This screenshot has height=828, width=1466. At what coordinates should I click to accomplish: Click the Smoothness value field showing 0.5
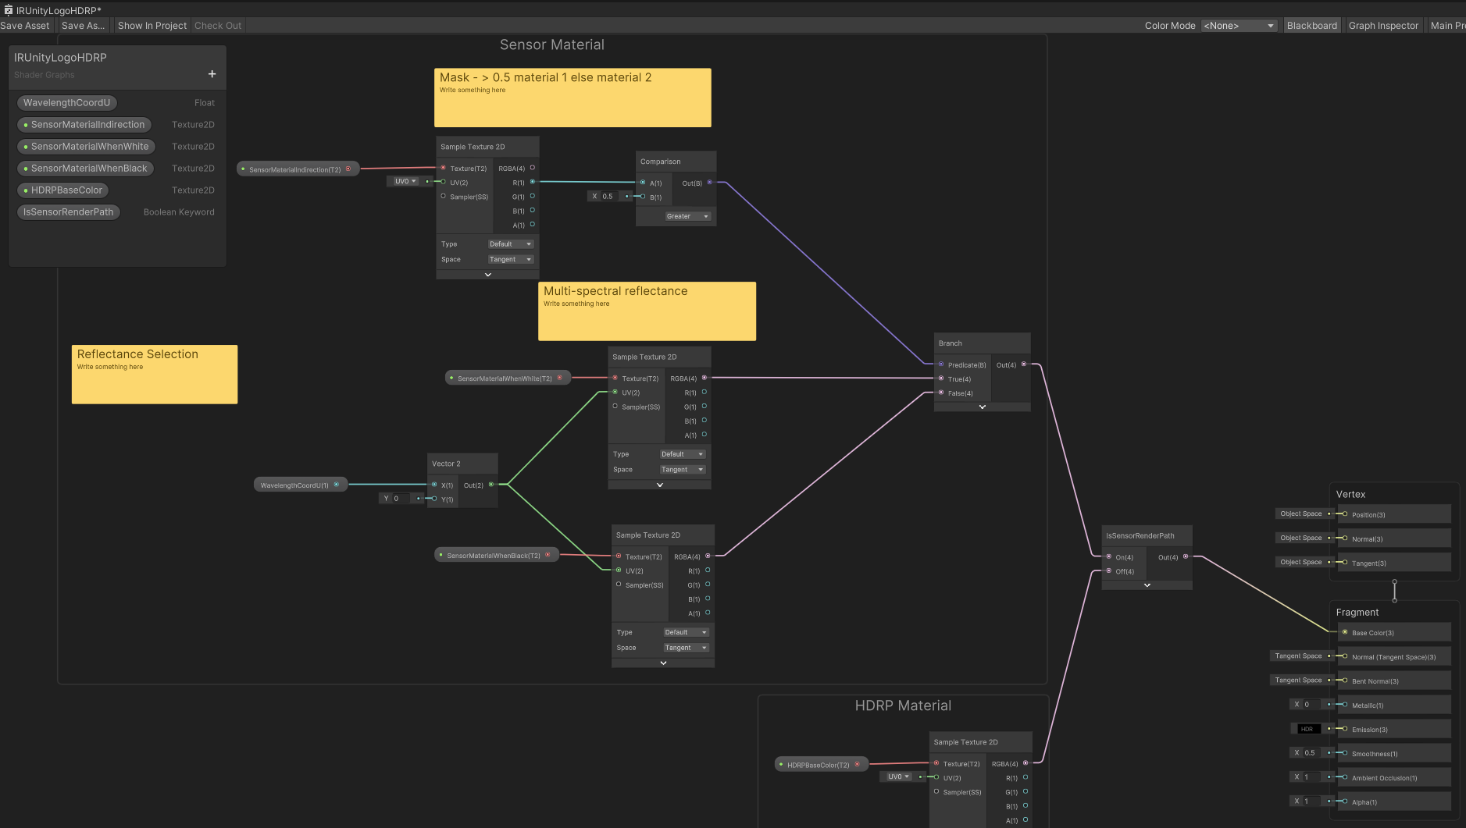[1311, 753]
